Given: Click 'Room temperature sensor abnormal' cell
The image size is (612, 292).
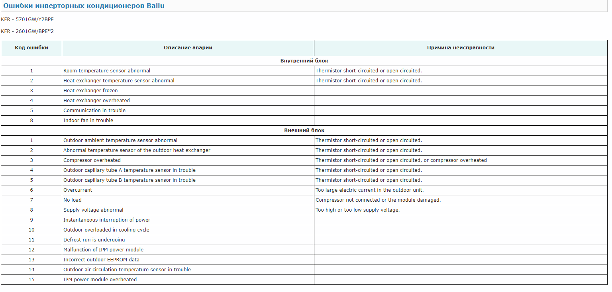Looking at the screenshot, I should [x=107, y=71].
